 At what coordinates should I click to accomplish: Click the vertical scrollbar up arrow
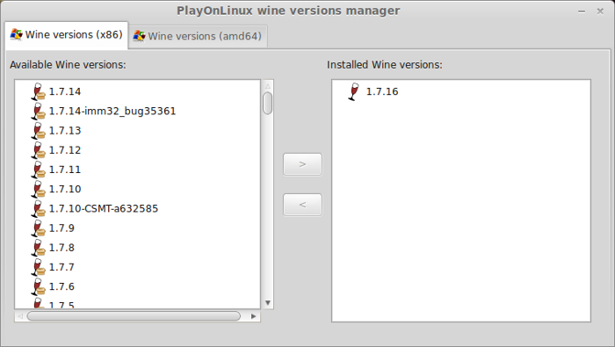coord(268,86)
